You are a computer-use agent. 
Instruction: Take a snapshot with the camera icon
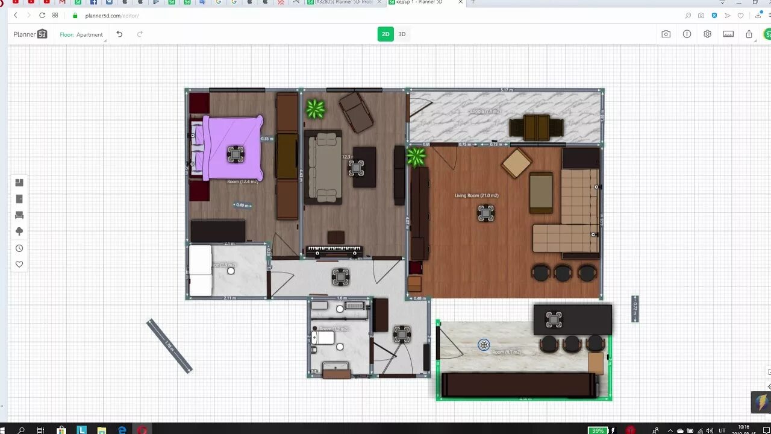tap(666, 34)
